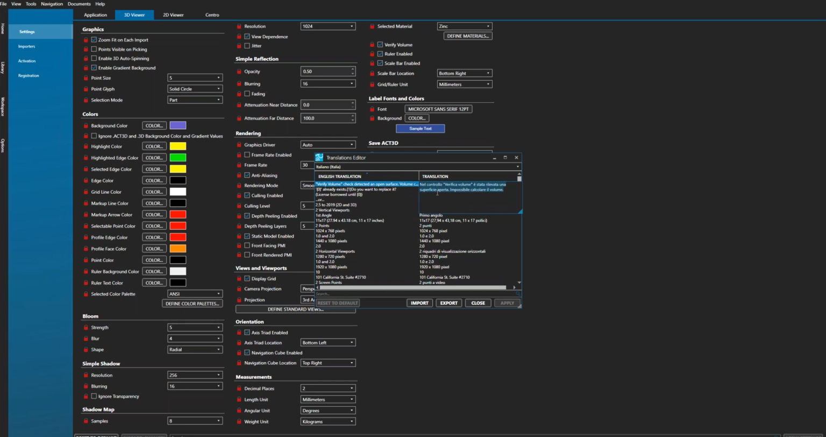Image resolution: width=826 pixels, height=437 pixels.
Task: Select the orange Profile Face Color swatch
Action: [x=177, y=249]
